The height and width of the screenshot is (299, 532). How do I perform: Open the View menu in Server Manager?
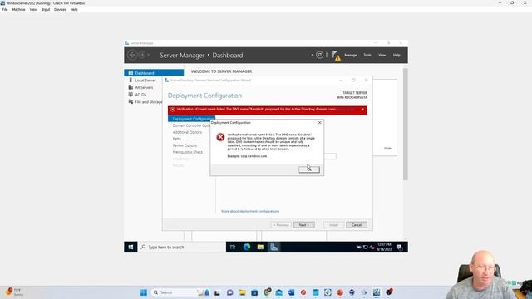tap(382, 55)
